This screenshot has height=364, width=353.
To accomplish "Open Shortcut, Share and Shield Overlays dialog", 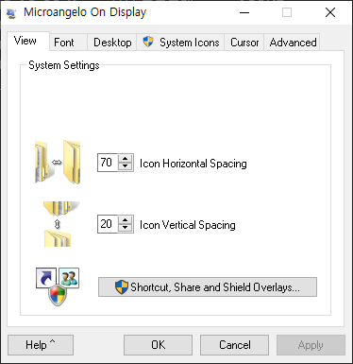I will pos(208,287).
